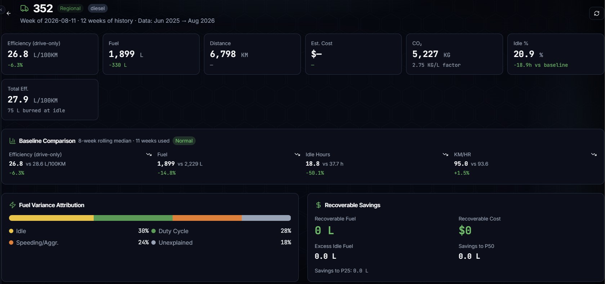Click the orange Speeding/Aggr. legend dot

[11, 243]
